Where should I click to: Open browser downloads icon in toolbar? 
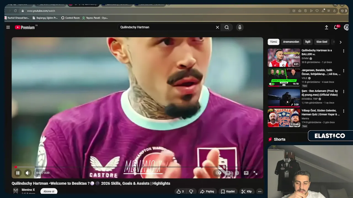pyautogui.click(x=323, y=11)
